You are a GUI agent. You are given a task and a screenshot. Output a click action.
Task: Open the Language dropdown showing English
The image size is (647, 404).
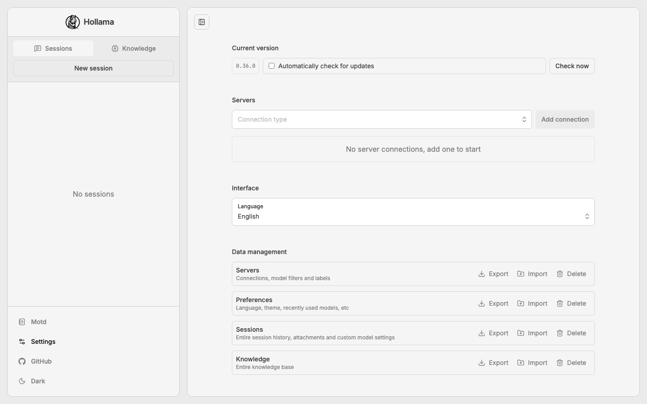point(413,212)
